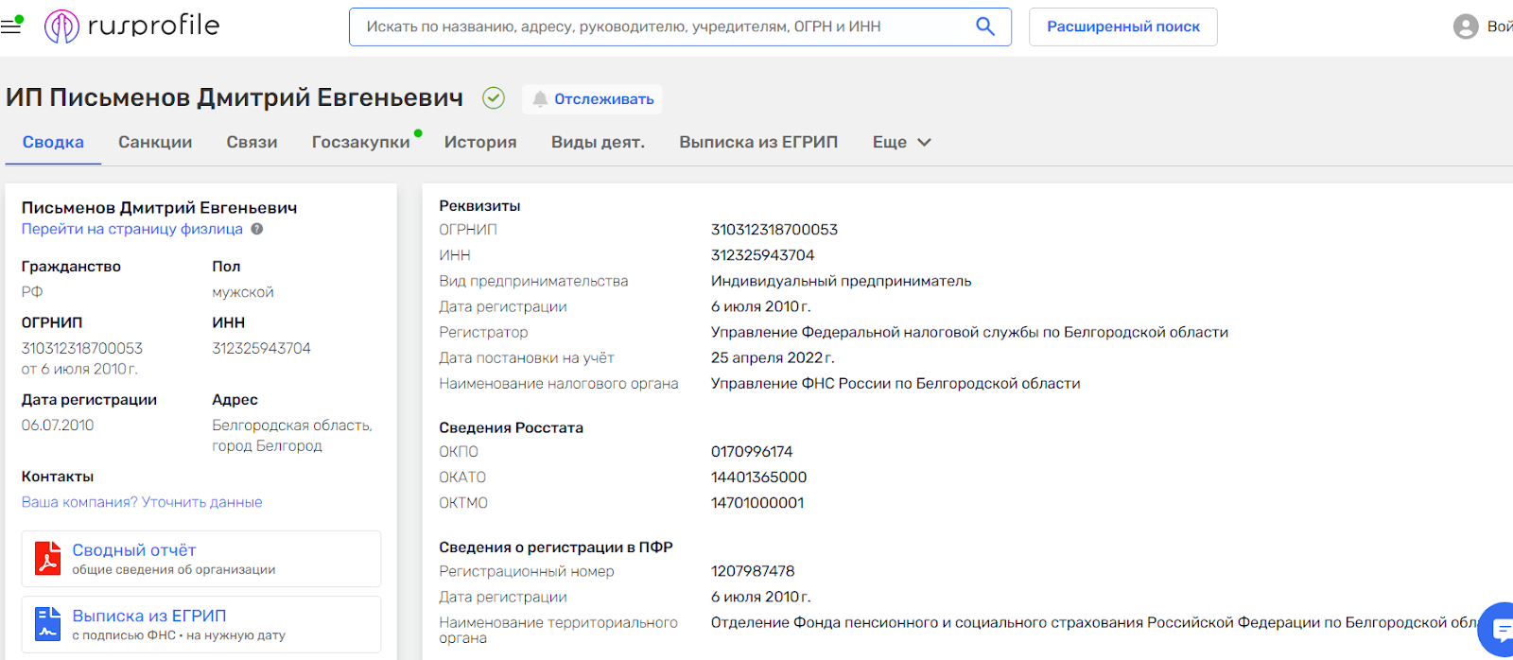Go to the История tab
The width and height of the screenshot is (1513, 660).
[x=480, y=142]
